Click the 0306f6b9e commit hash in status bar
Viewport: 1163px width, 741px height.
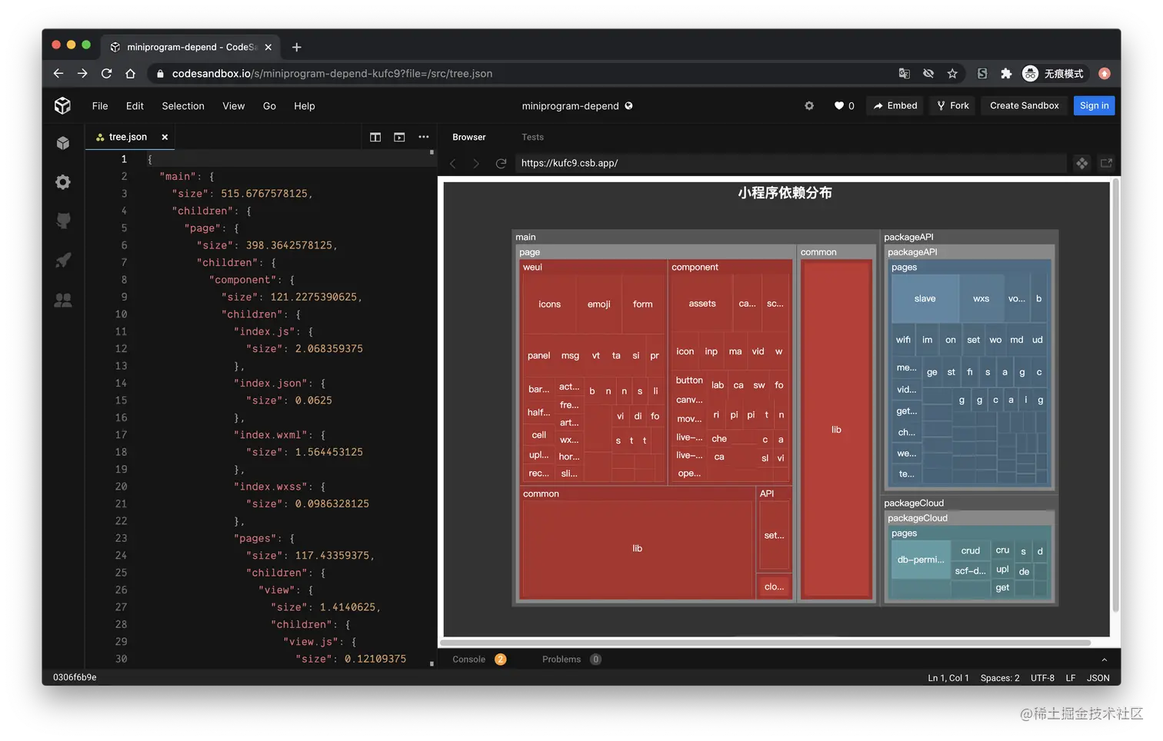coord(75,677)
